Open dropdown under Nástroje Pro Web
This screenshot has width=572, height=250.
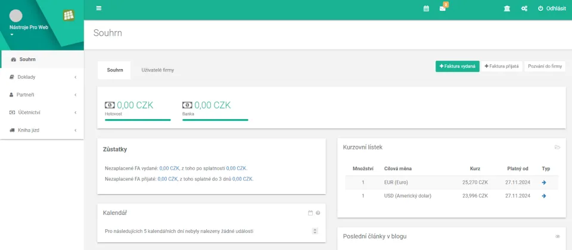point(12,35)
